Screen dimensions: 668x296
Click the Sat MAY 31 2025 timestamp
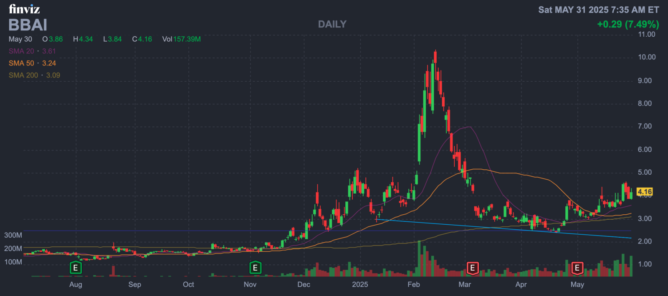(599, 10)
